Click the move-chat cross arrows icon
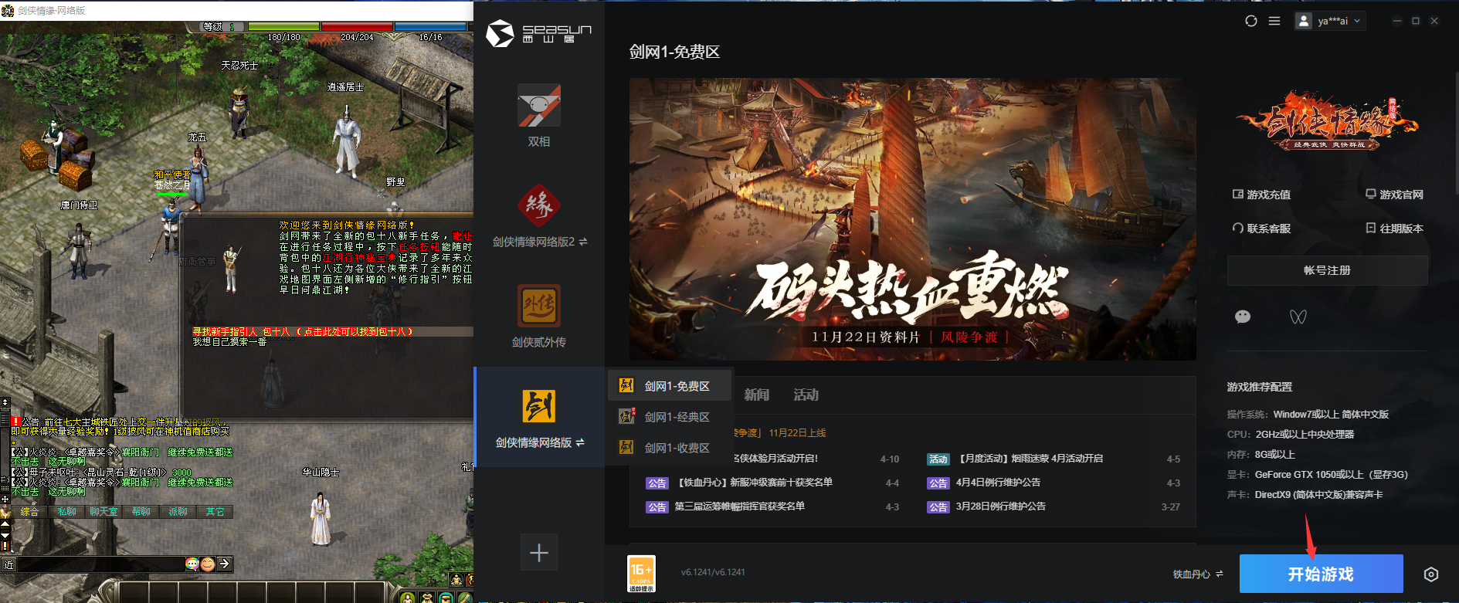Viewport: 1459px width, 603px height. [x=5, y=500]
